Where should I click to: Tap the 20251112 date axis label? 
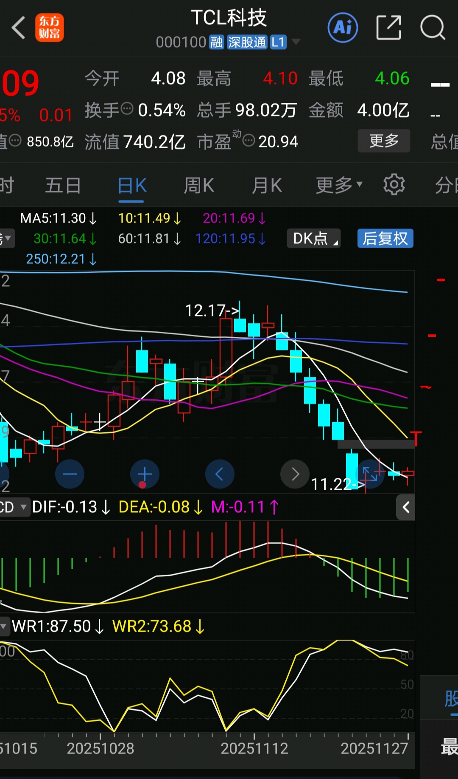tap(254, 748)
